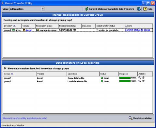
Task: Click the Data transfer status column header
Action: click(x=110, y=26)
